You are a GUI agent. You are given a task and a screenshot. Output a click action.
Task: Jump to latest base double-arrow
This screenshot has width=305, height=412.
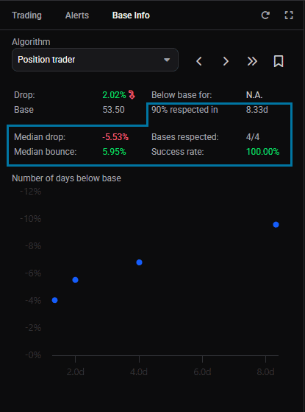pos(252,61)
